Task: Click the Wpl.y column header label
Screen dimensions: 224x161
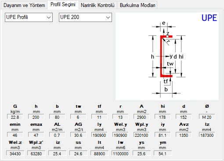Action: point(141,124)
